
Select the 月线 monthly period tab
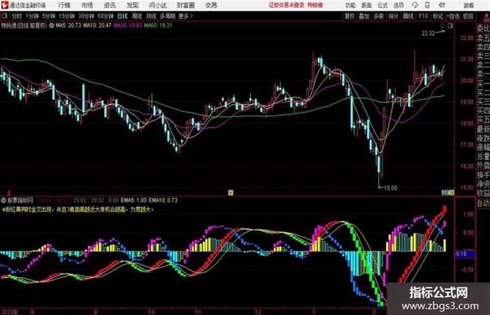(151, 16)
